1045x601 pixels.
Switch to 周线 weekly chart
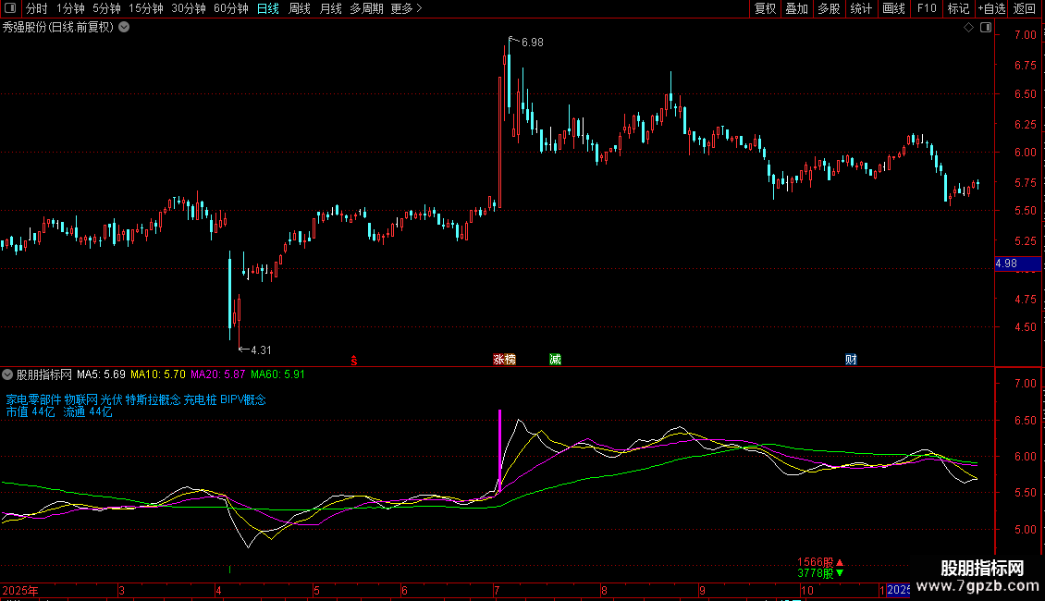pos(300,8)
